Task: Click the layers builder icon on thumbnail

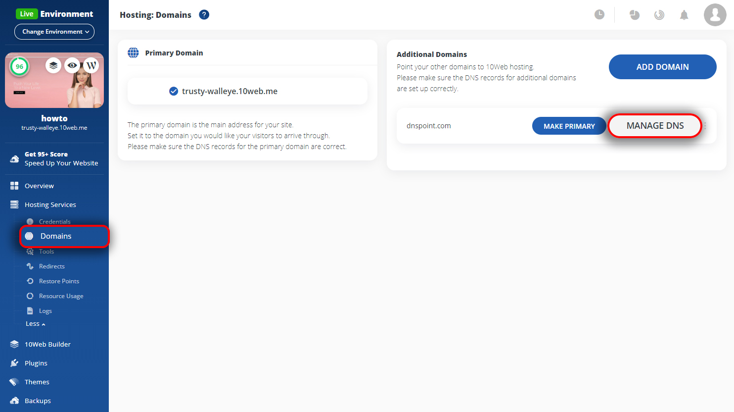Action: [x=53, y=65]
